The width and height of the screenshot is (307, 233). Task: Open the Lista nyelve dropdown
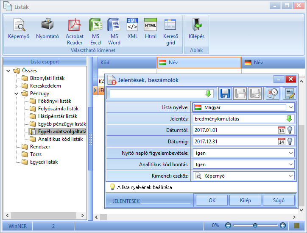click(x=291, y=107)
